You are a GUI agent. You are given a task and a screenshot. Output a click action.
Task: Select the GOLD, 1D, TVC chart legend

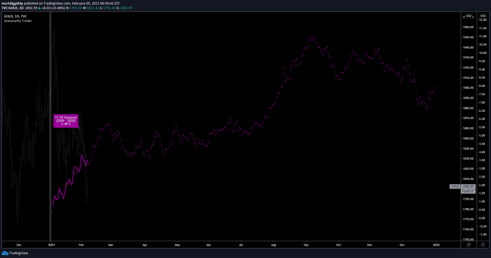(16, 16)
